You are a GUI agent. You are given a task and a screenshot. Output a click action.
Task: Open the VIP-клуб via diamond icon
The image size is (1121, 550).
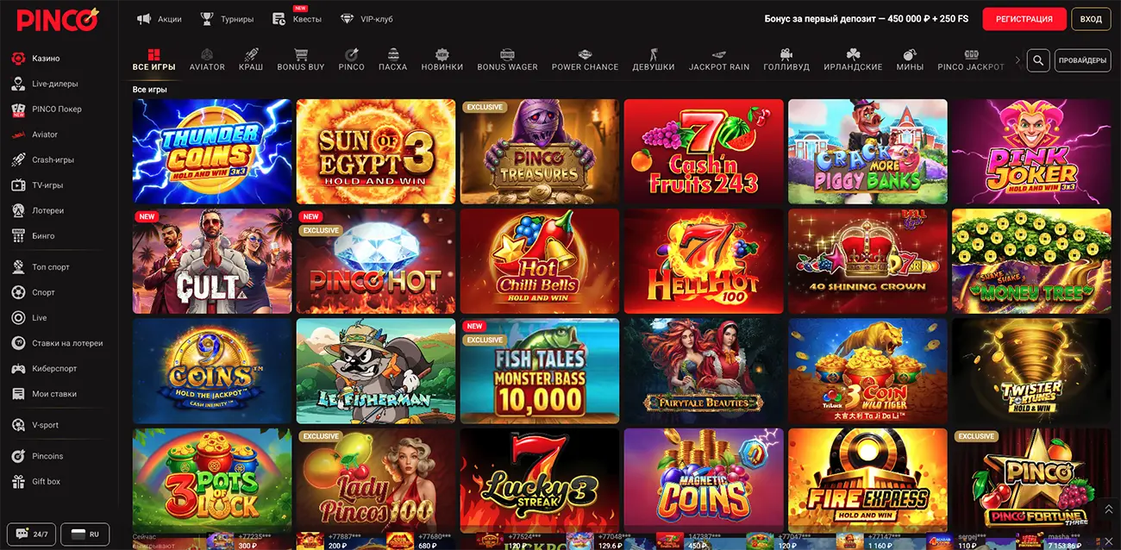point(348,16)
